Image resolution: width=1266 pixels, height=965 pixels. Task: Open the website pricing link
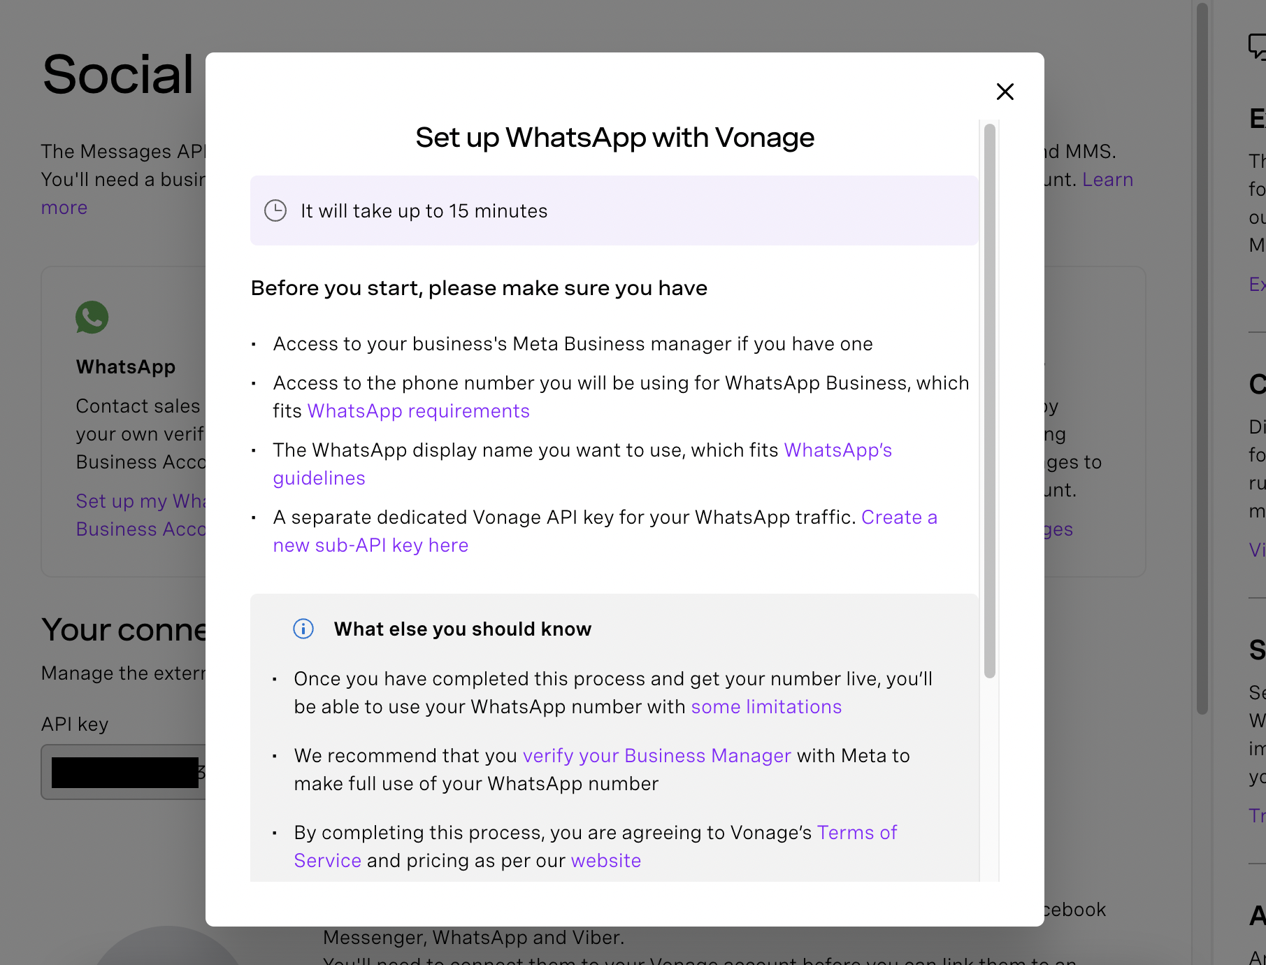(x=606, y=861)
